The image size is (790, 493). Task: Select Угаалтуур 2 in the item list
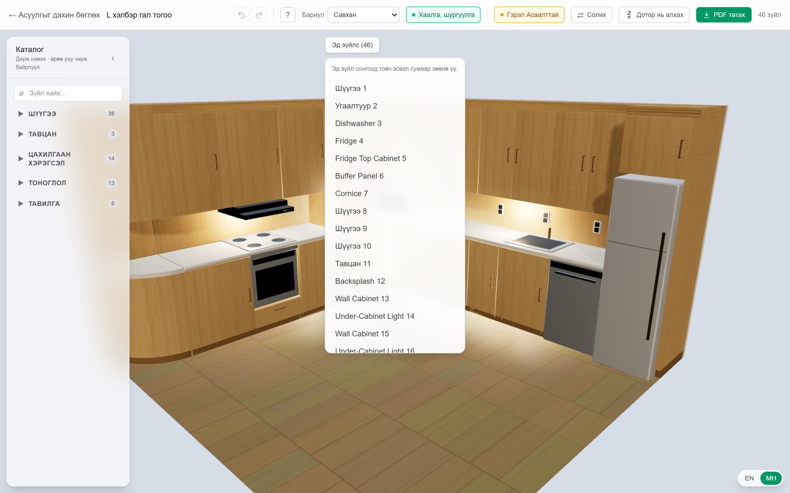(395, 106)
